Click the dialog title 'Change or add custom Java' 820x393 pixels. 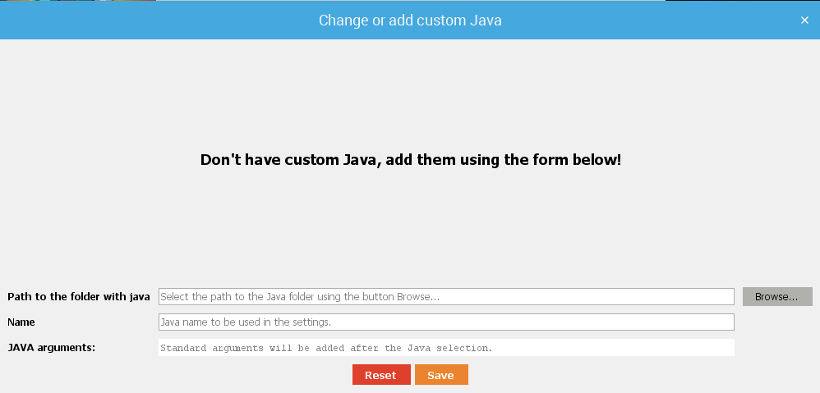click(410, 21)
